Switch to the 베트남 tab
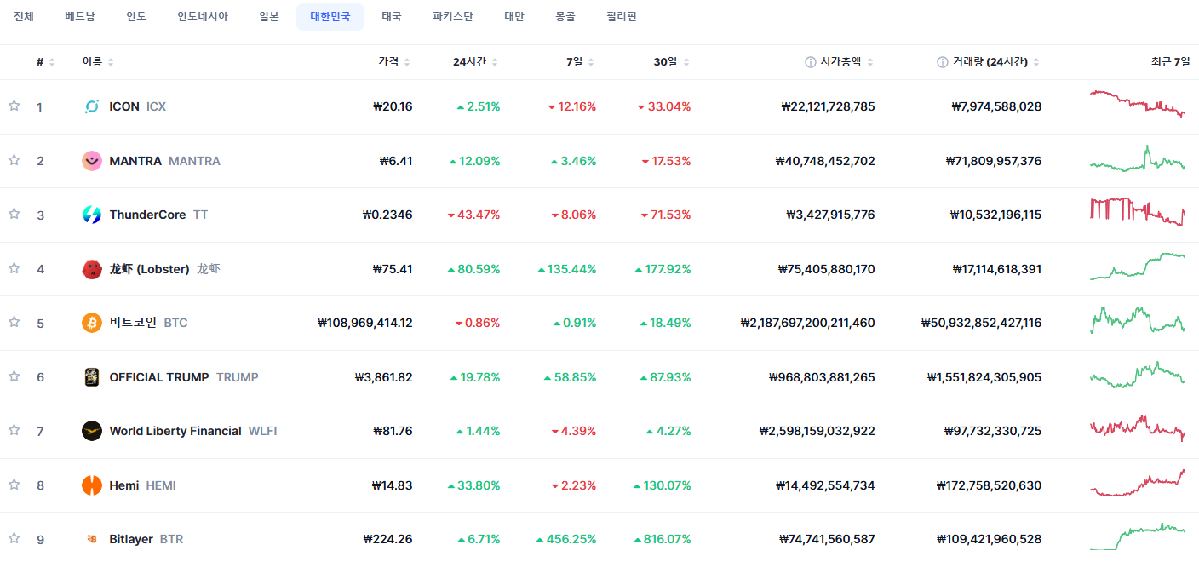 (x=80, y=17)
